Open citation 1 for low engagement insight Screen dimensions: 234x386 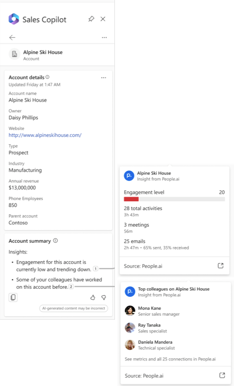click(x=95, y=269)
